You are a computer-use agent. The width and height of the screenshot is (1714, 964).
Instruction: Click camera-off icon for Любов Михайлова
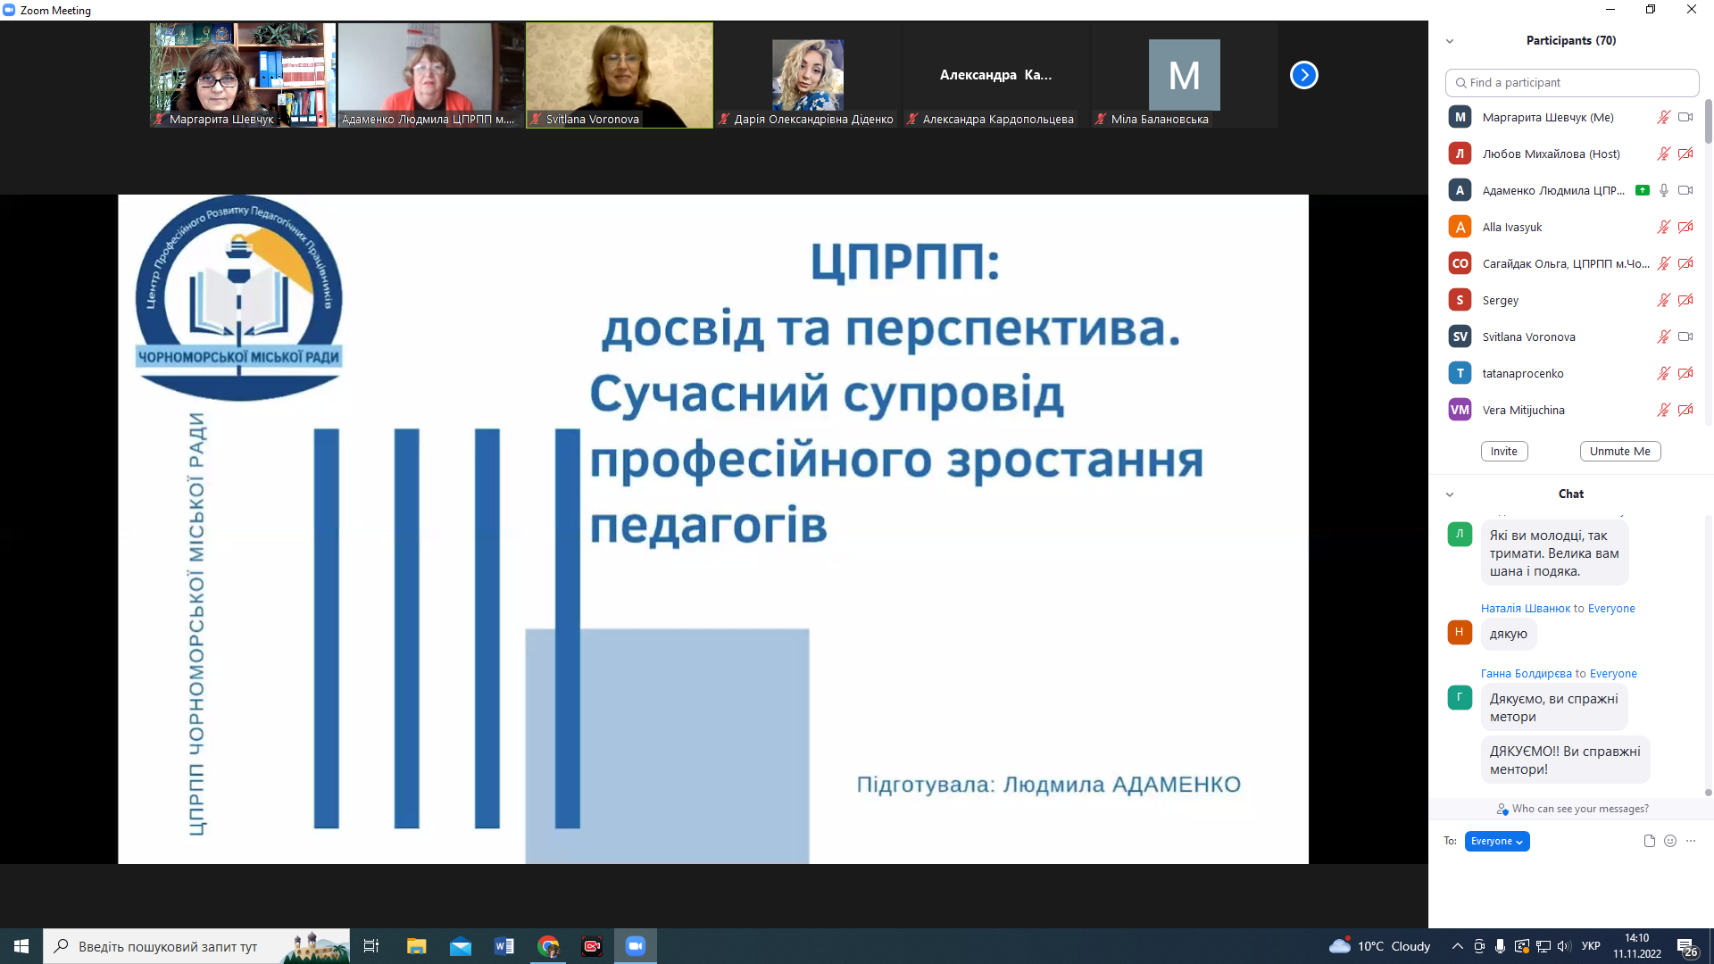1685,154
